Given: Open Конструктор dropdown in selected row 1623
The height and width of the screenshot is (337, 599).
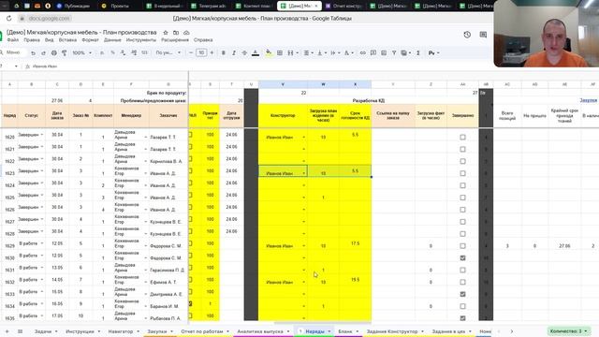Looking at the screenshot, I should click(304, 173).
